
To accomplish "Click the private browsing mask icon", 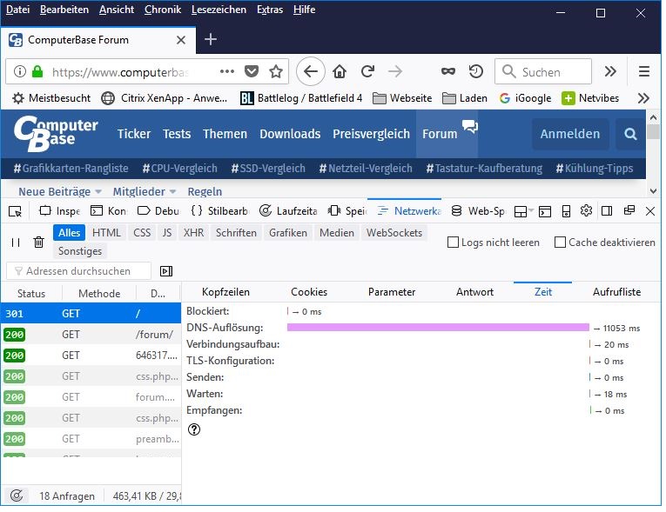I will pyautogui.click(x=447, y=71).
